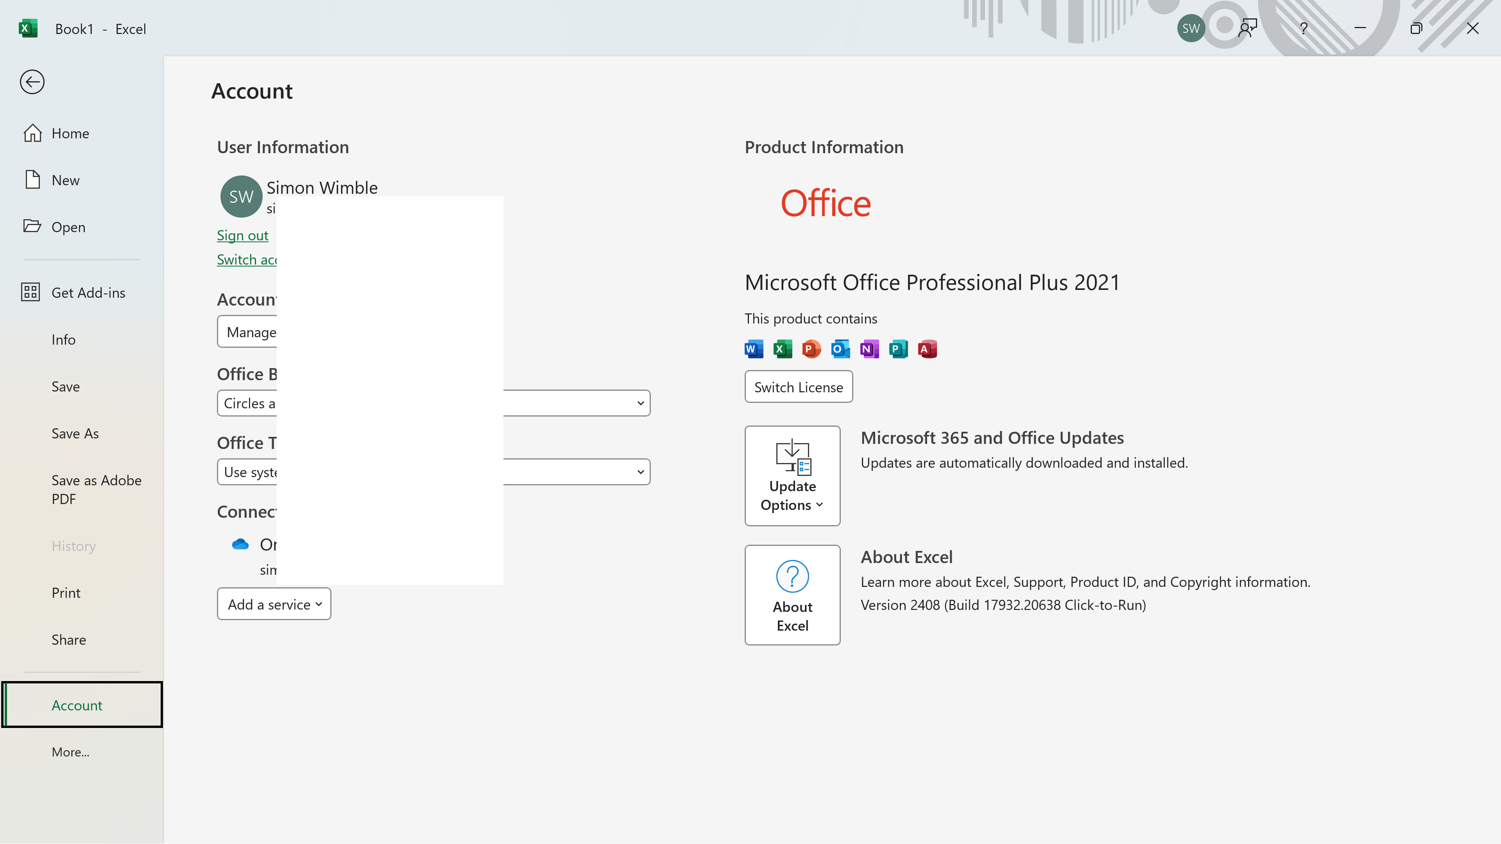Screen dimensions: 1501x844
Task: Click the PowerPoint app icon
Action: (x=811, y=349)
